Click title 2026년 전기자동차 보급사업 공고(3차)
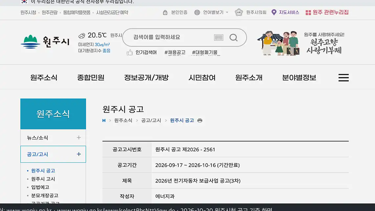Viewport: 375px width, 211px height. 198,181
